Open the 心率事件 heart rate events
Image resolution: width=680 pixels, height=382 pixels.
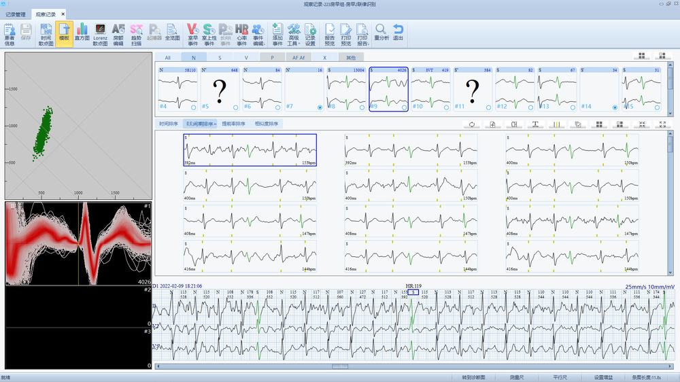pos(242,34)
